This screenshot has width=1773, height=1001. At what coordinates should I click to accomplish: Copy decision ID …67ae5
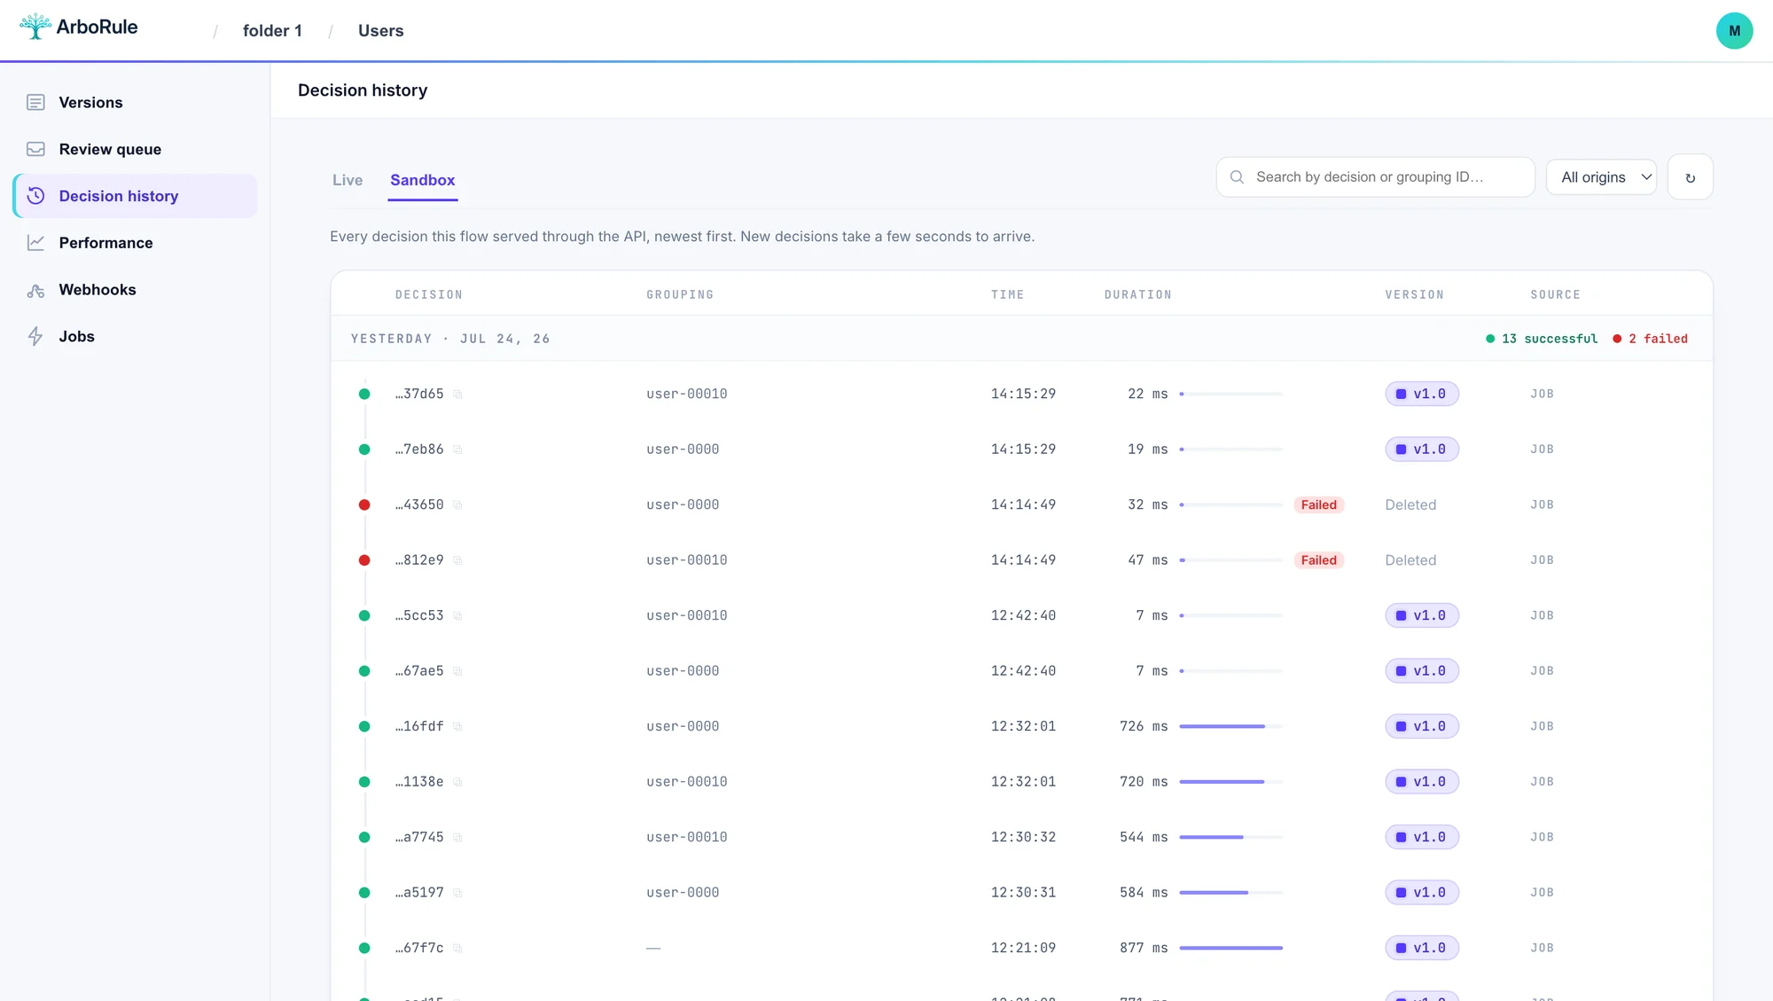[457, 671]
